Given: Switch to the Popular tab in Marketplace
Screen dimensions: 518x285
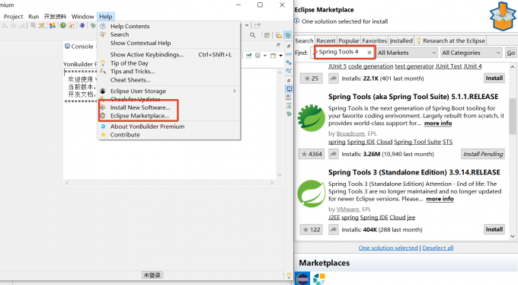Looking at the screenshot, I should pos(349,40).
